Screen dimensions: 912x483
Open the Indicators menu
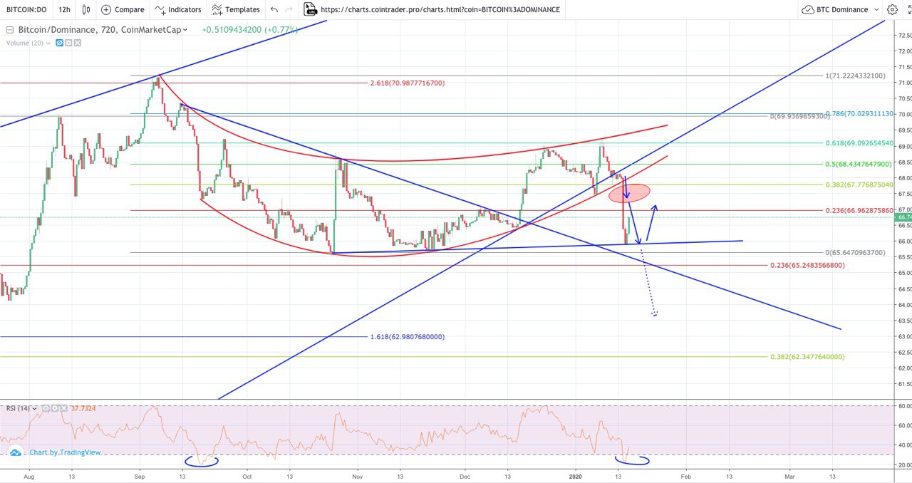pos(178,10)
